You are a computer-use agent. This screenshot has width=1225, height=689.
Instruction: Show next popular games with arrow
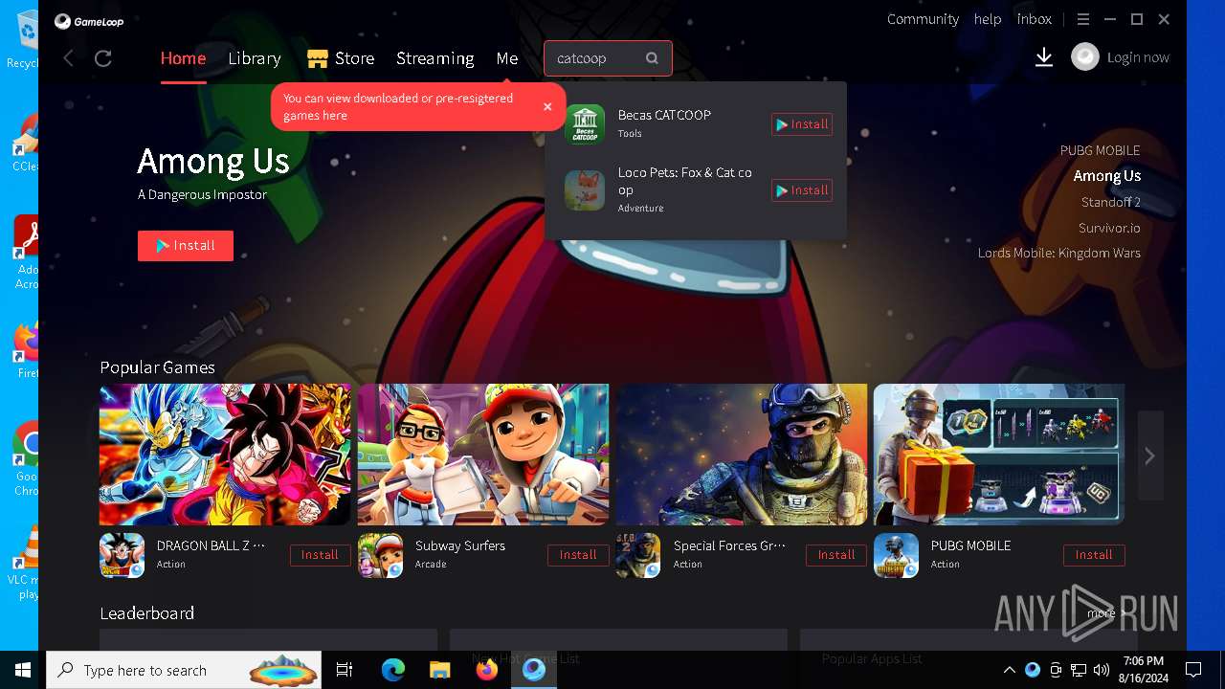click(x=1149, y=456)
